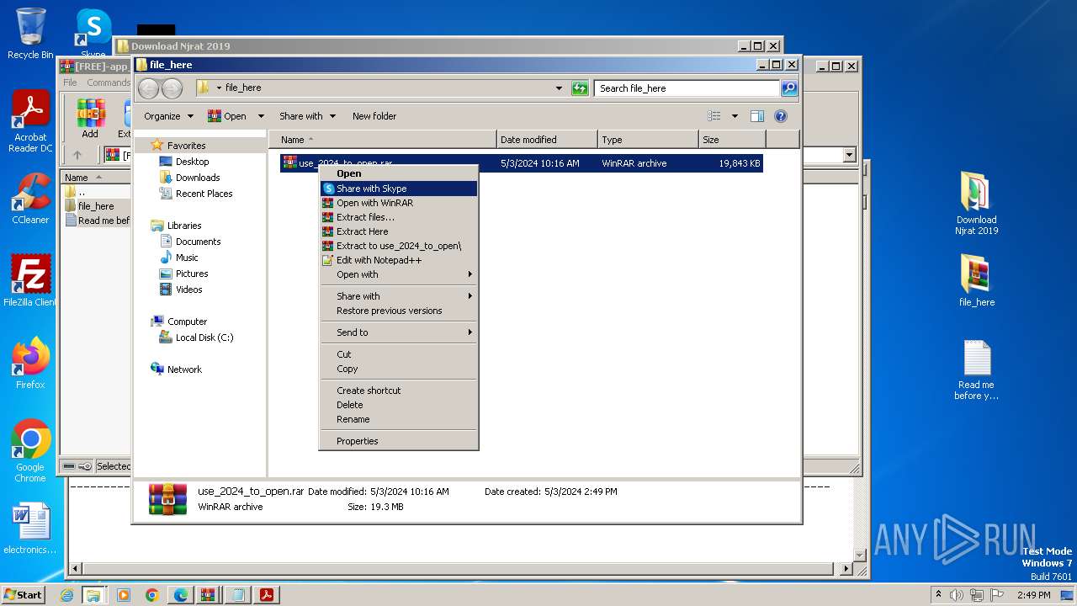Viewport: 1077px width, 606px height.
Task: Choose Share with Skype
Action: [399, 189]
